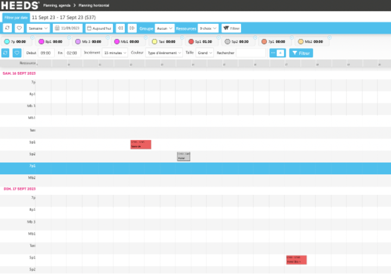Open the Semaine view dropdown
This screenshot has width=391, height=274.
(x=38, y=28)
